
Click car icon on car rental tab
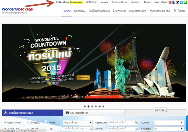[x=67, y=113]
